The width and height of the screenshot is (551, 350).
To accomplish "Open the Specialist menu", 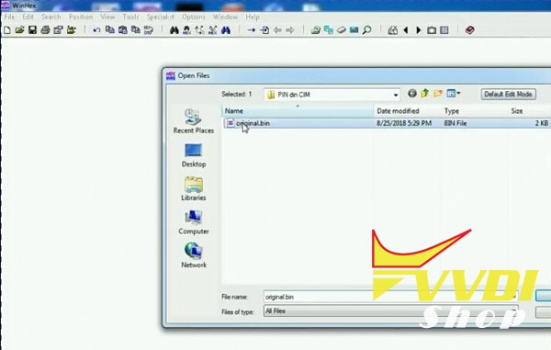I will [x=160, y=17].
